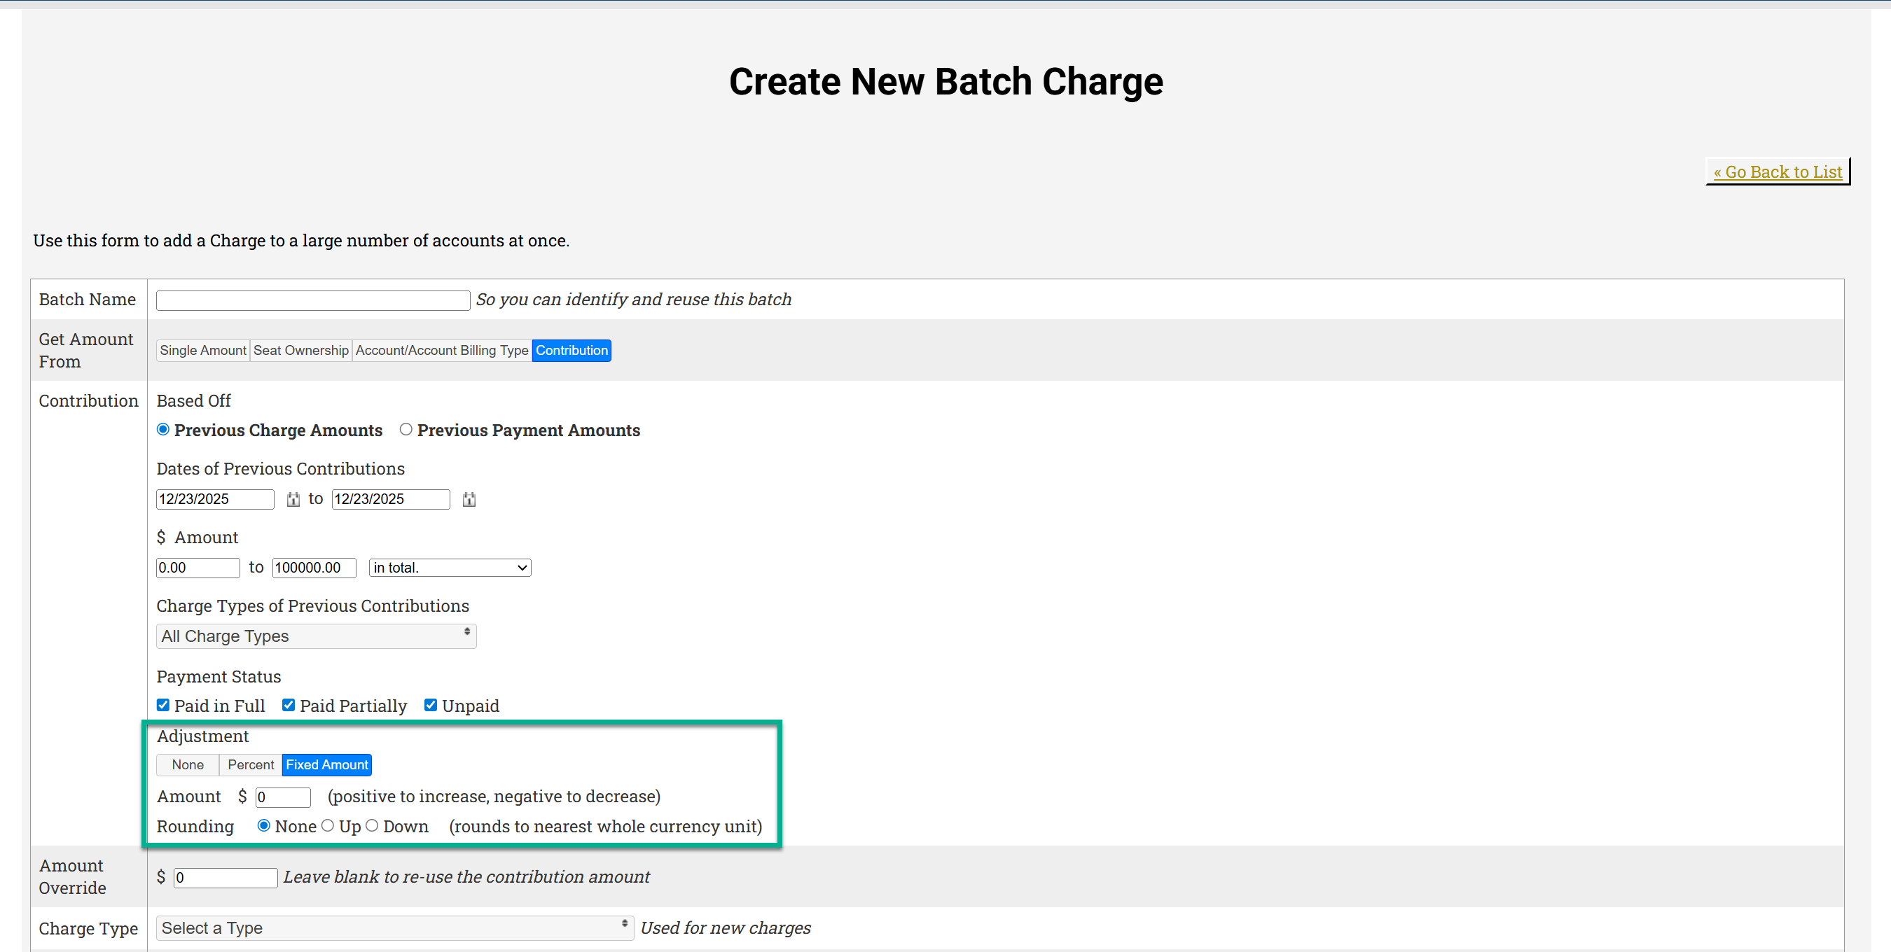The image size is (1891, 952).
Task: Expand the 'in total.' amount dropdown
Action: pos(449,568)
